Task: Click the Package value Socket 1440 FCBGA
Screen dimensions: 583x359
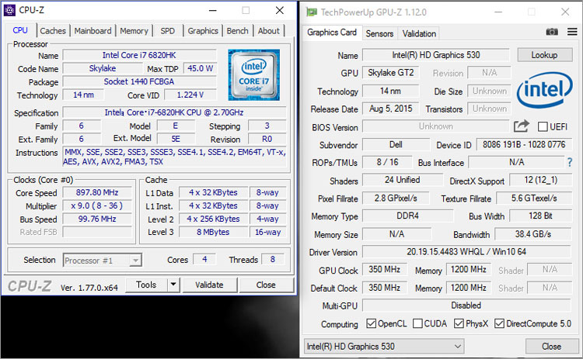Action: [139, 81]
